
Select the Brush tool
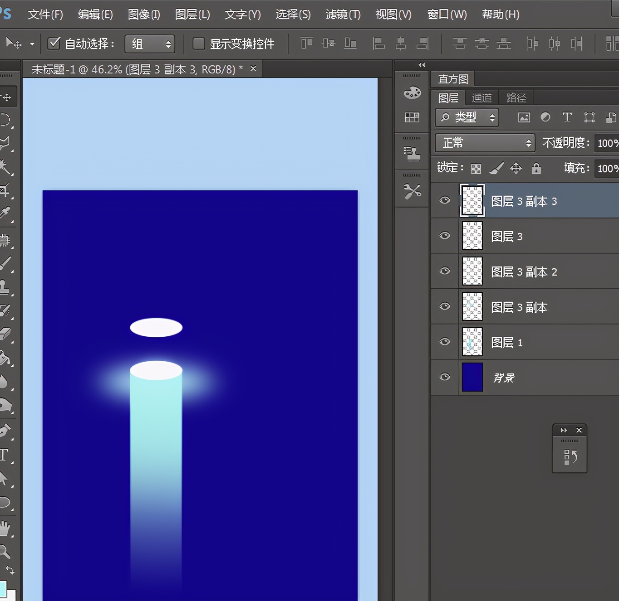[5, 263]
